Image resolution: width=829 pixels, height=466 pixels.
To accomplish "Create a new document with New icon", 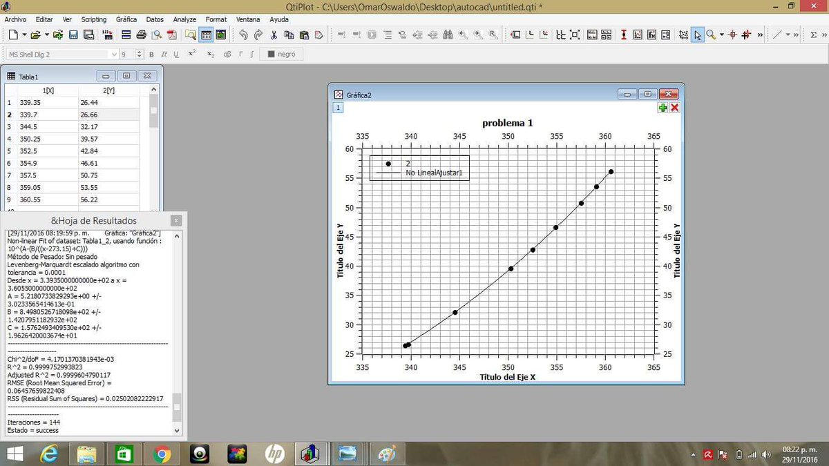I will click(15, 35).
